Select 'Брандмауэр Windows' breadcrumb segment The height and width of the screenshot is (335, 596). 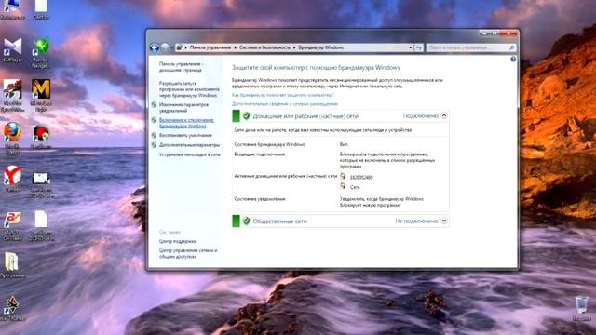(x=320, y=47)
